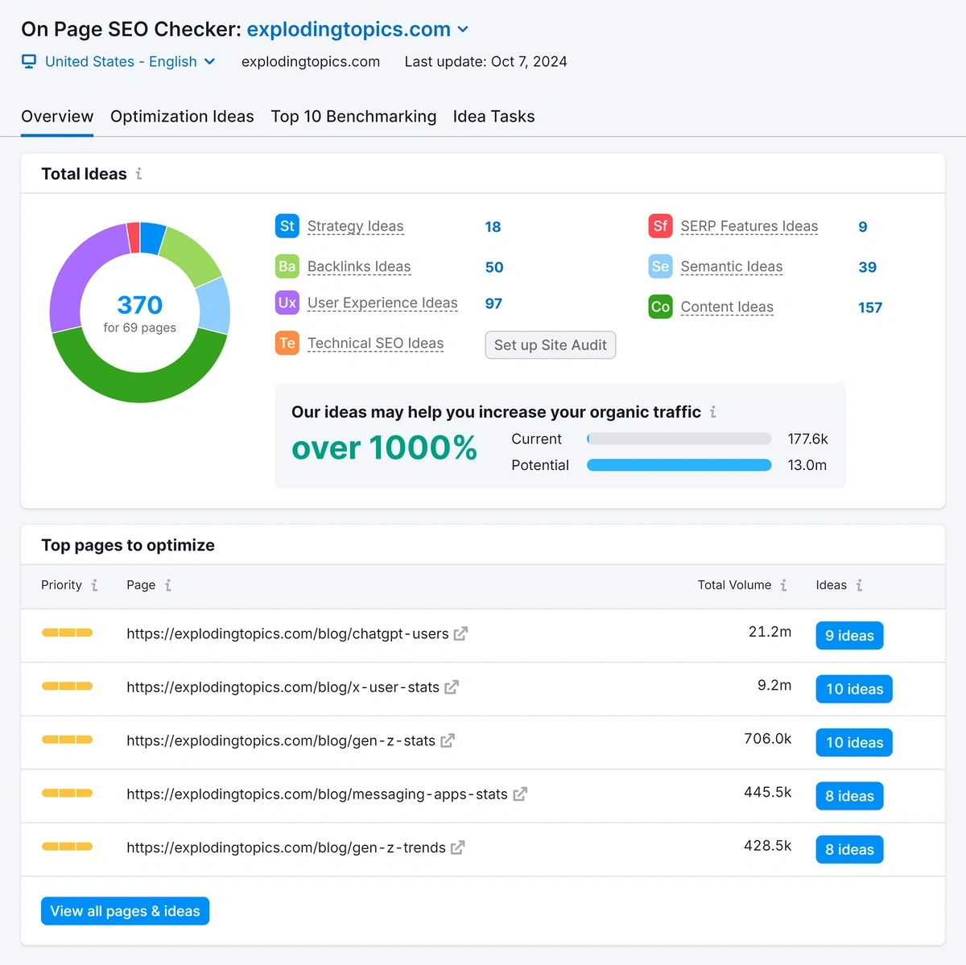Open 8 ideas for messaging-apps-stats page
This screenshot has height=965, width=966.
(x=849, y=796)
